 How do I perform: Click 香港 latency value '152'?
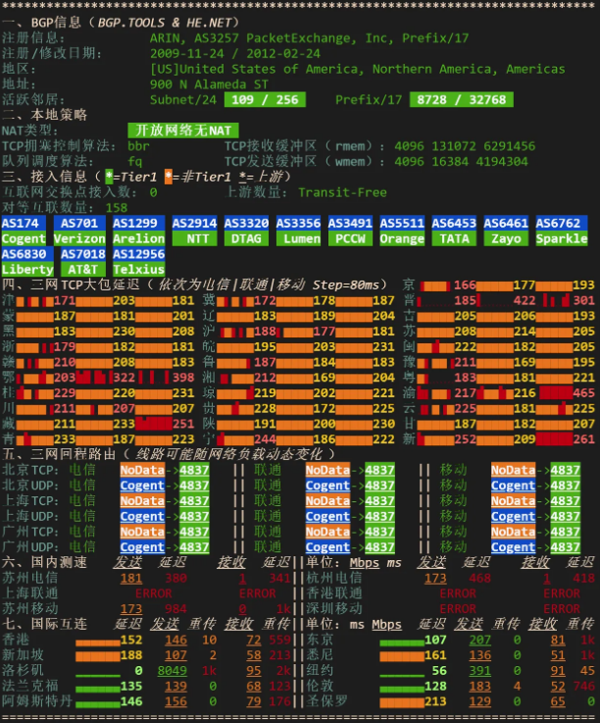pos(131,640)
